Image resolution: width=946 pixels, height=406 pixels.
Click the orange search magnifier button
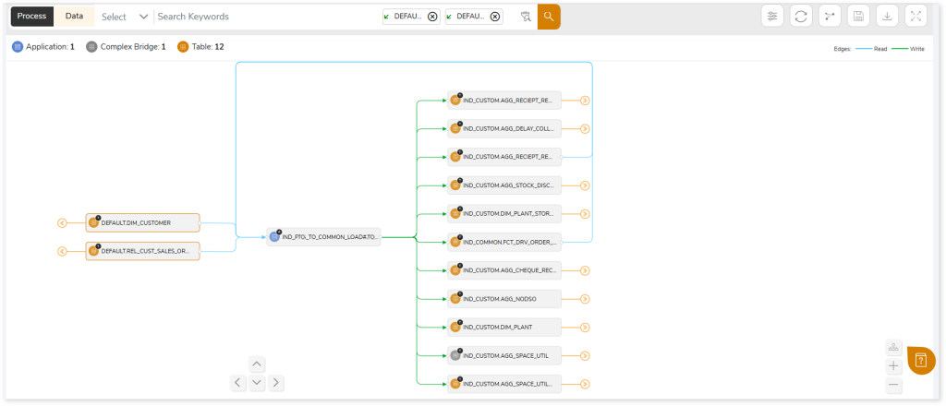[x=549, y=17]
